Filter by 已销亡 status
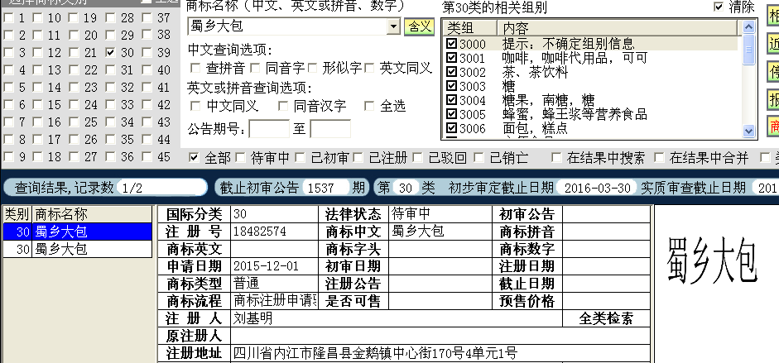Screen dimensions: 779x363 (x=478, y=158)
